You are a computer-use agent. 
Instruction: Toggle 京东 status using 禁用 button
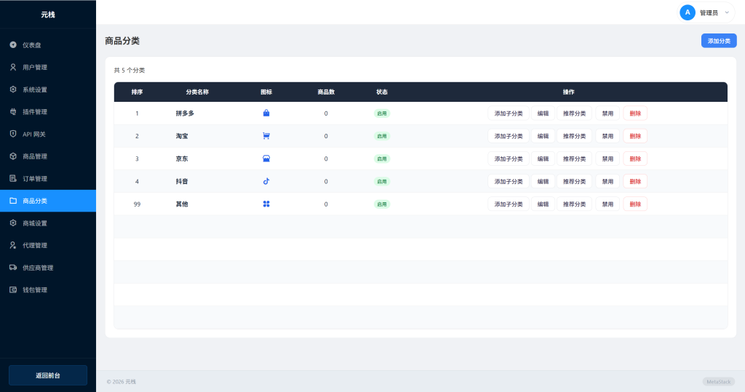pyautogui.click(x=607, y=159)
